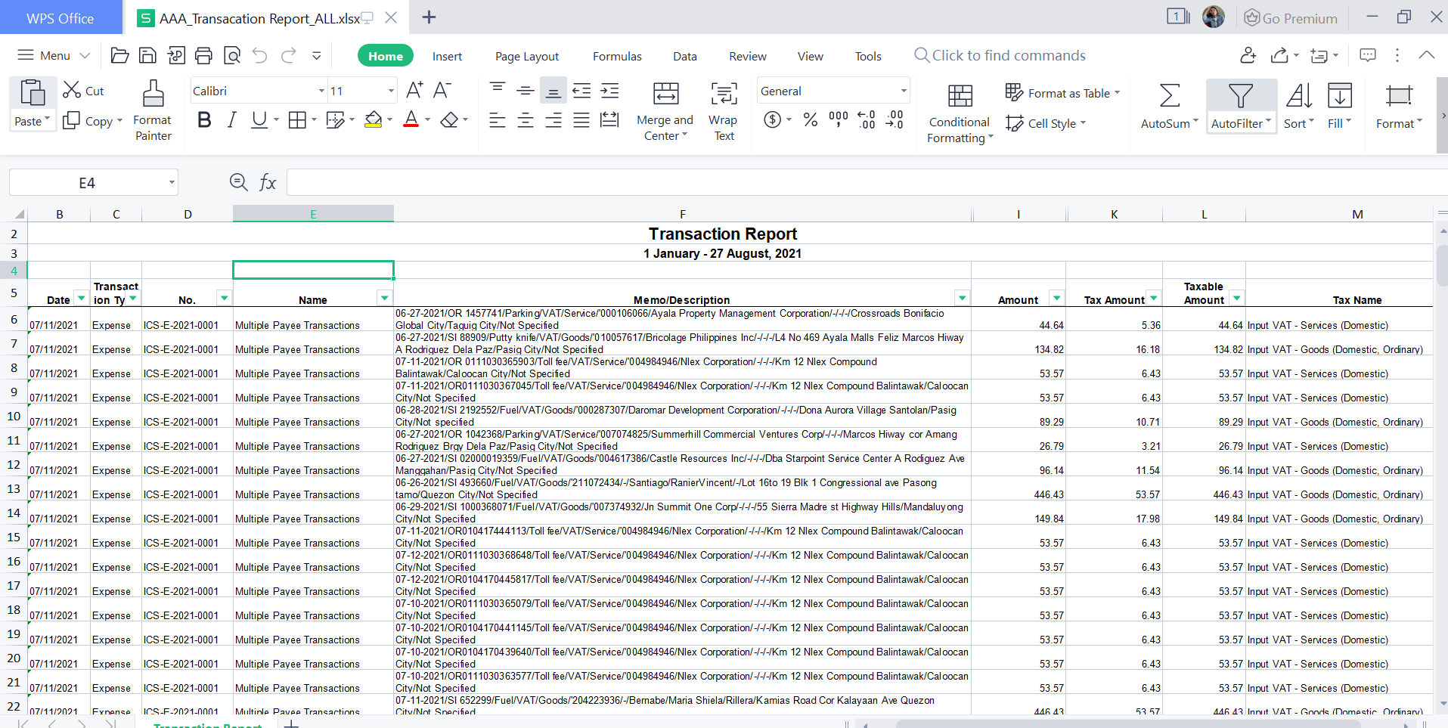Toggle bottom vertical alignment
The image size is (1448, 728).
click(x=553, y=91)
